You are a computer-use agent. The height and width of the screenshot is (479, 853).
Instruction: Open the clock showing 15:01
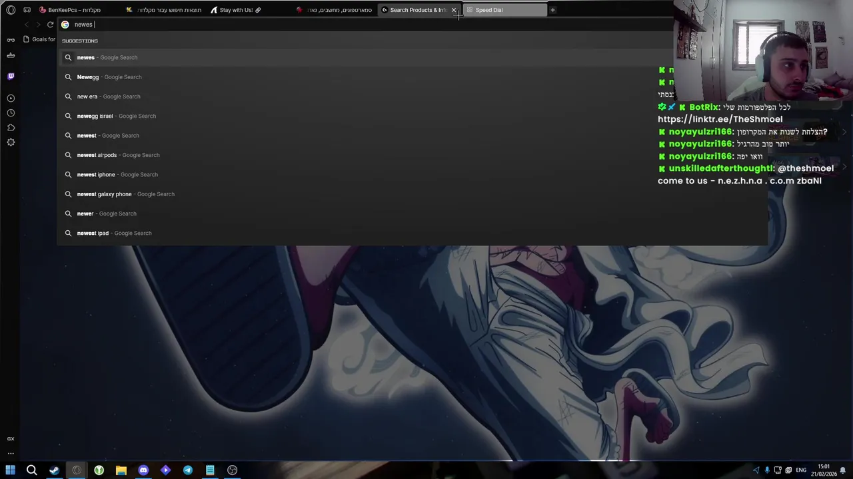pos(824,470)
